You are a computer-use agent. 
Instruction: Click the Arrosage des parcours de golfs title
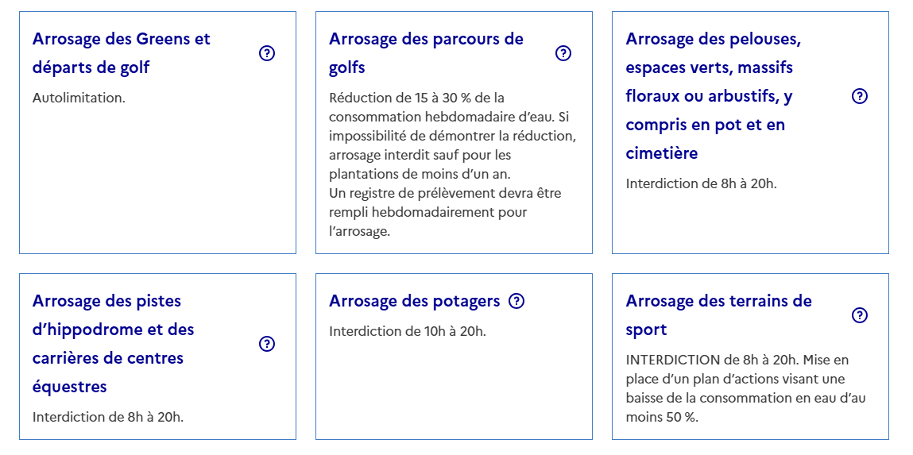[x=426, y=53]
